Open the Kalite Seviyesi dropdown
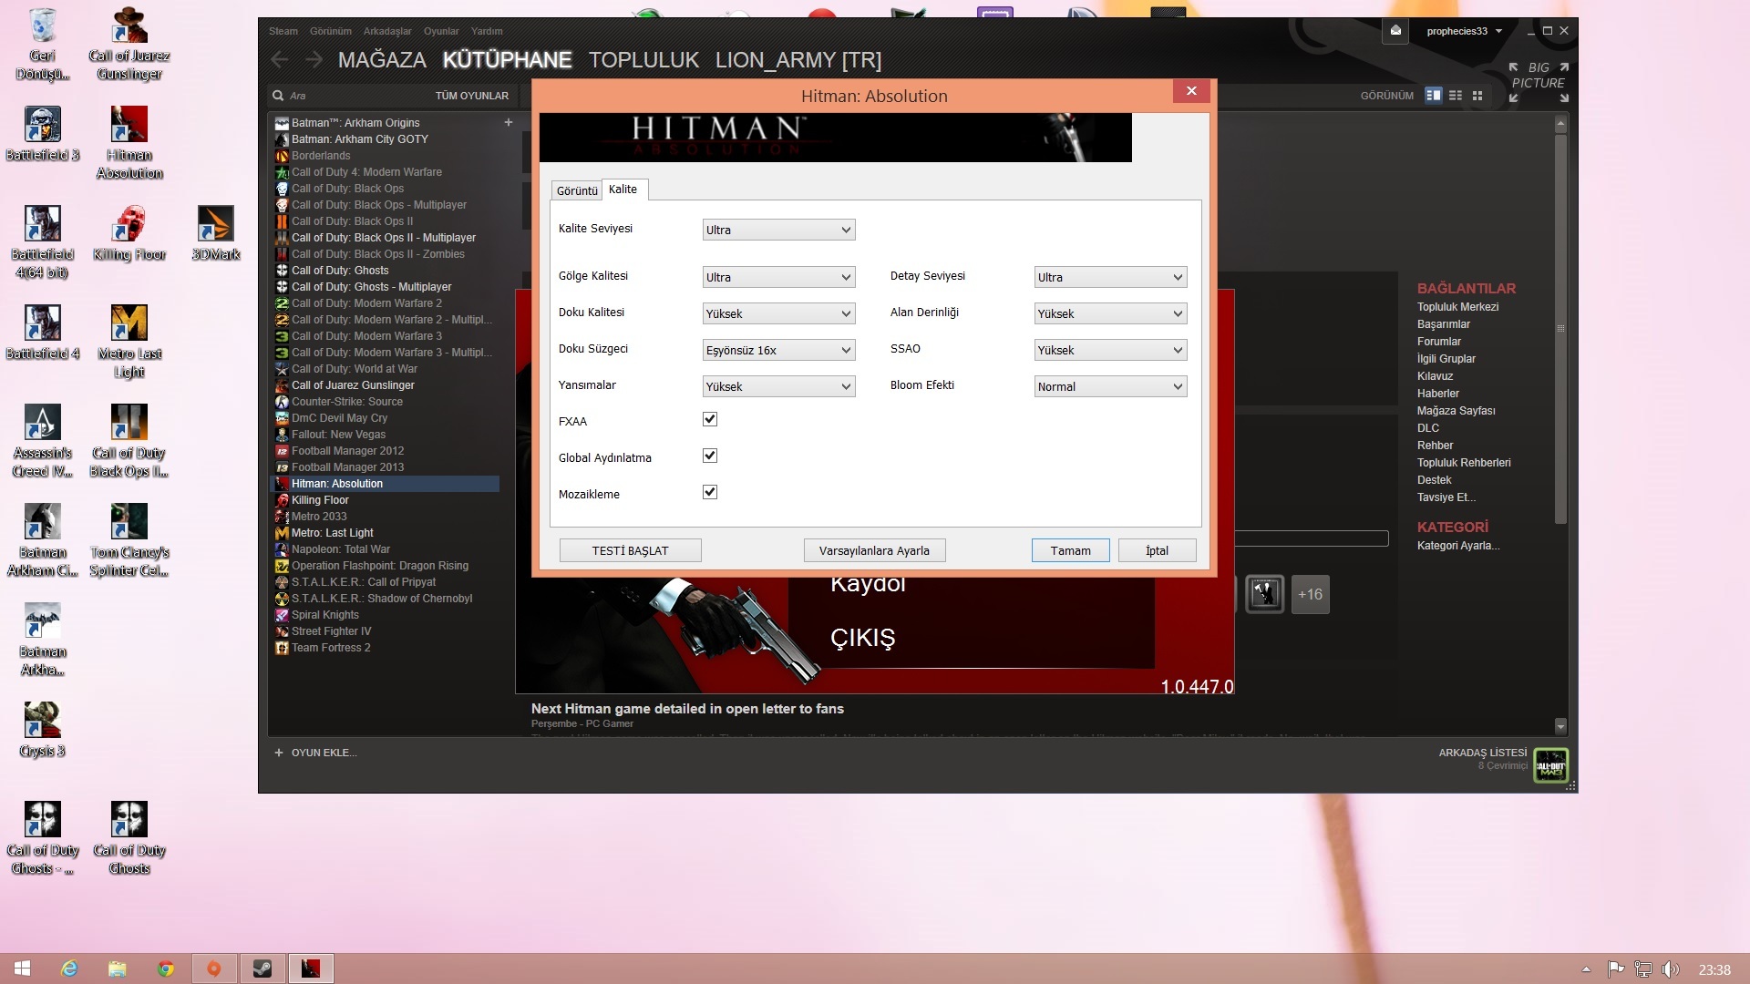The height and width of the screenshot is (984, 1750). pyautogui.click(x=778, y=230)
